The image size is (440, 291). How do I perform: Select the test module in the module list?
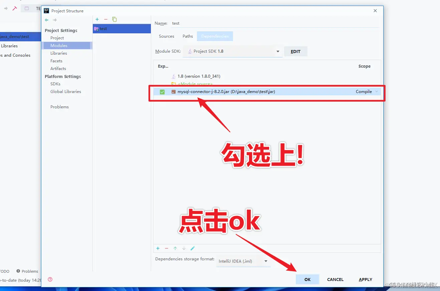(122, 29)
